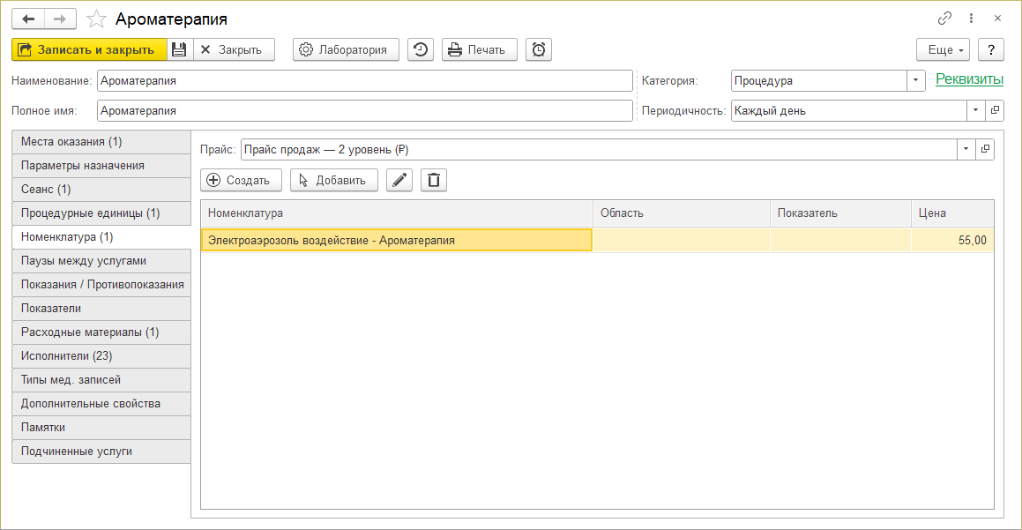Open help with question mark button
The image size is (1022, 530).
(991, 49)
